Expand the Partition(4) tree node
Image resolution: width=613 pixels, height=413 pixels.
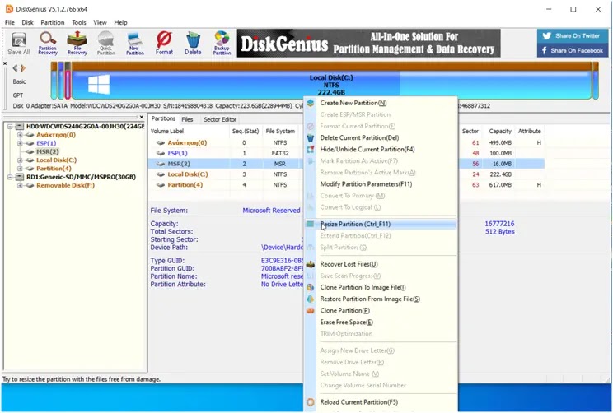[20, 169]
